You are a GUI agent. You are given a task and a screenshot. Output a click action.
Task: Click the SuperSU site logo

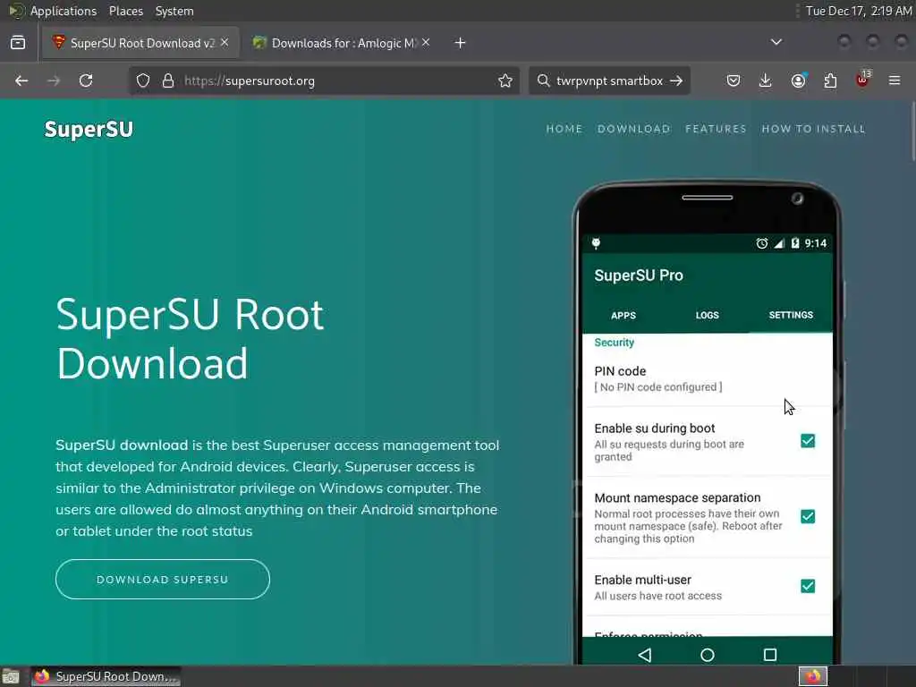coord(89,129)
